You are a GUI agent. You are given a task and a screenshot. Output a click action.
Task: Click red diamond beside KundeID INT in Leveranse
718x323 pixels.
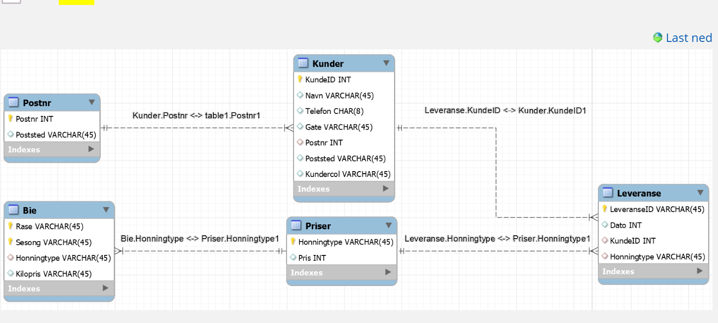click(x=604, y=241)
